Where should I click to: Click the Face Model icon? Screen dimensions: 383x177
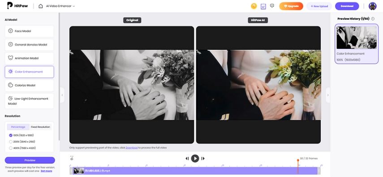[x=10, y=31]
